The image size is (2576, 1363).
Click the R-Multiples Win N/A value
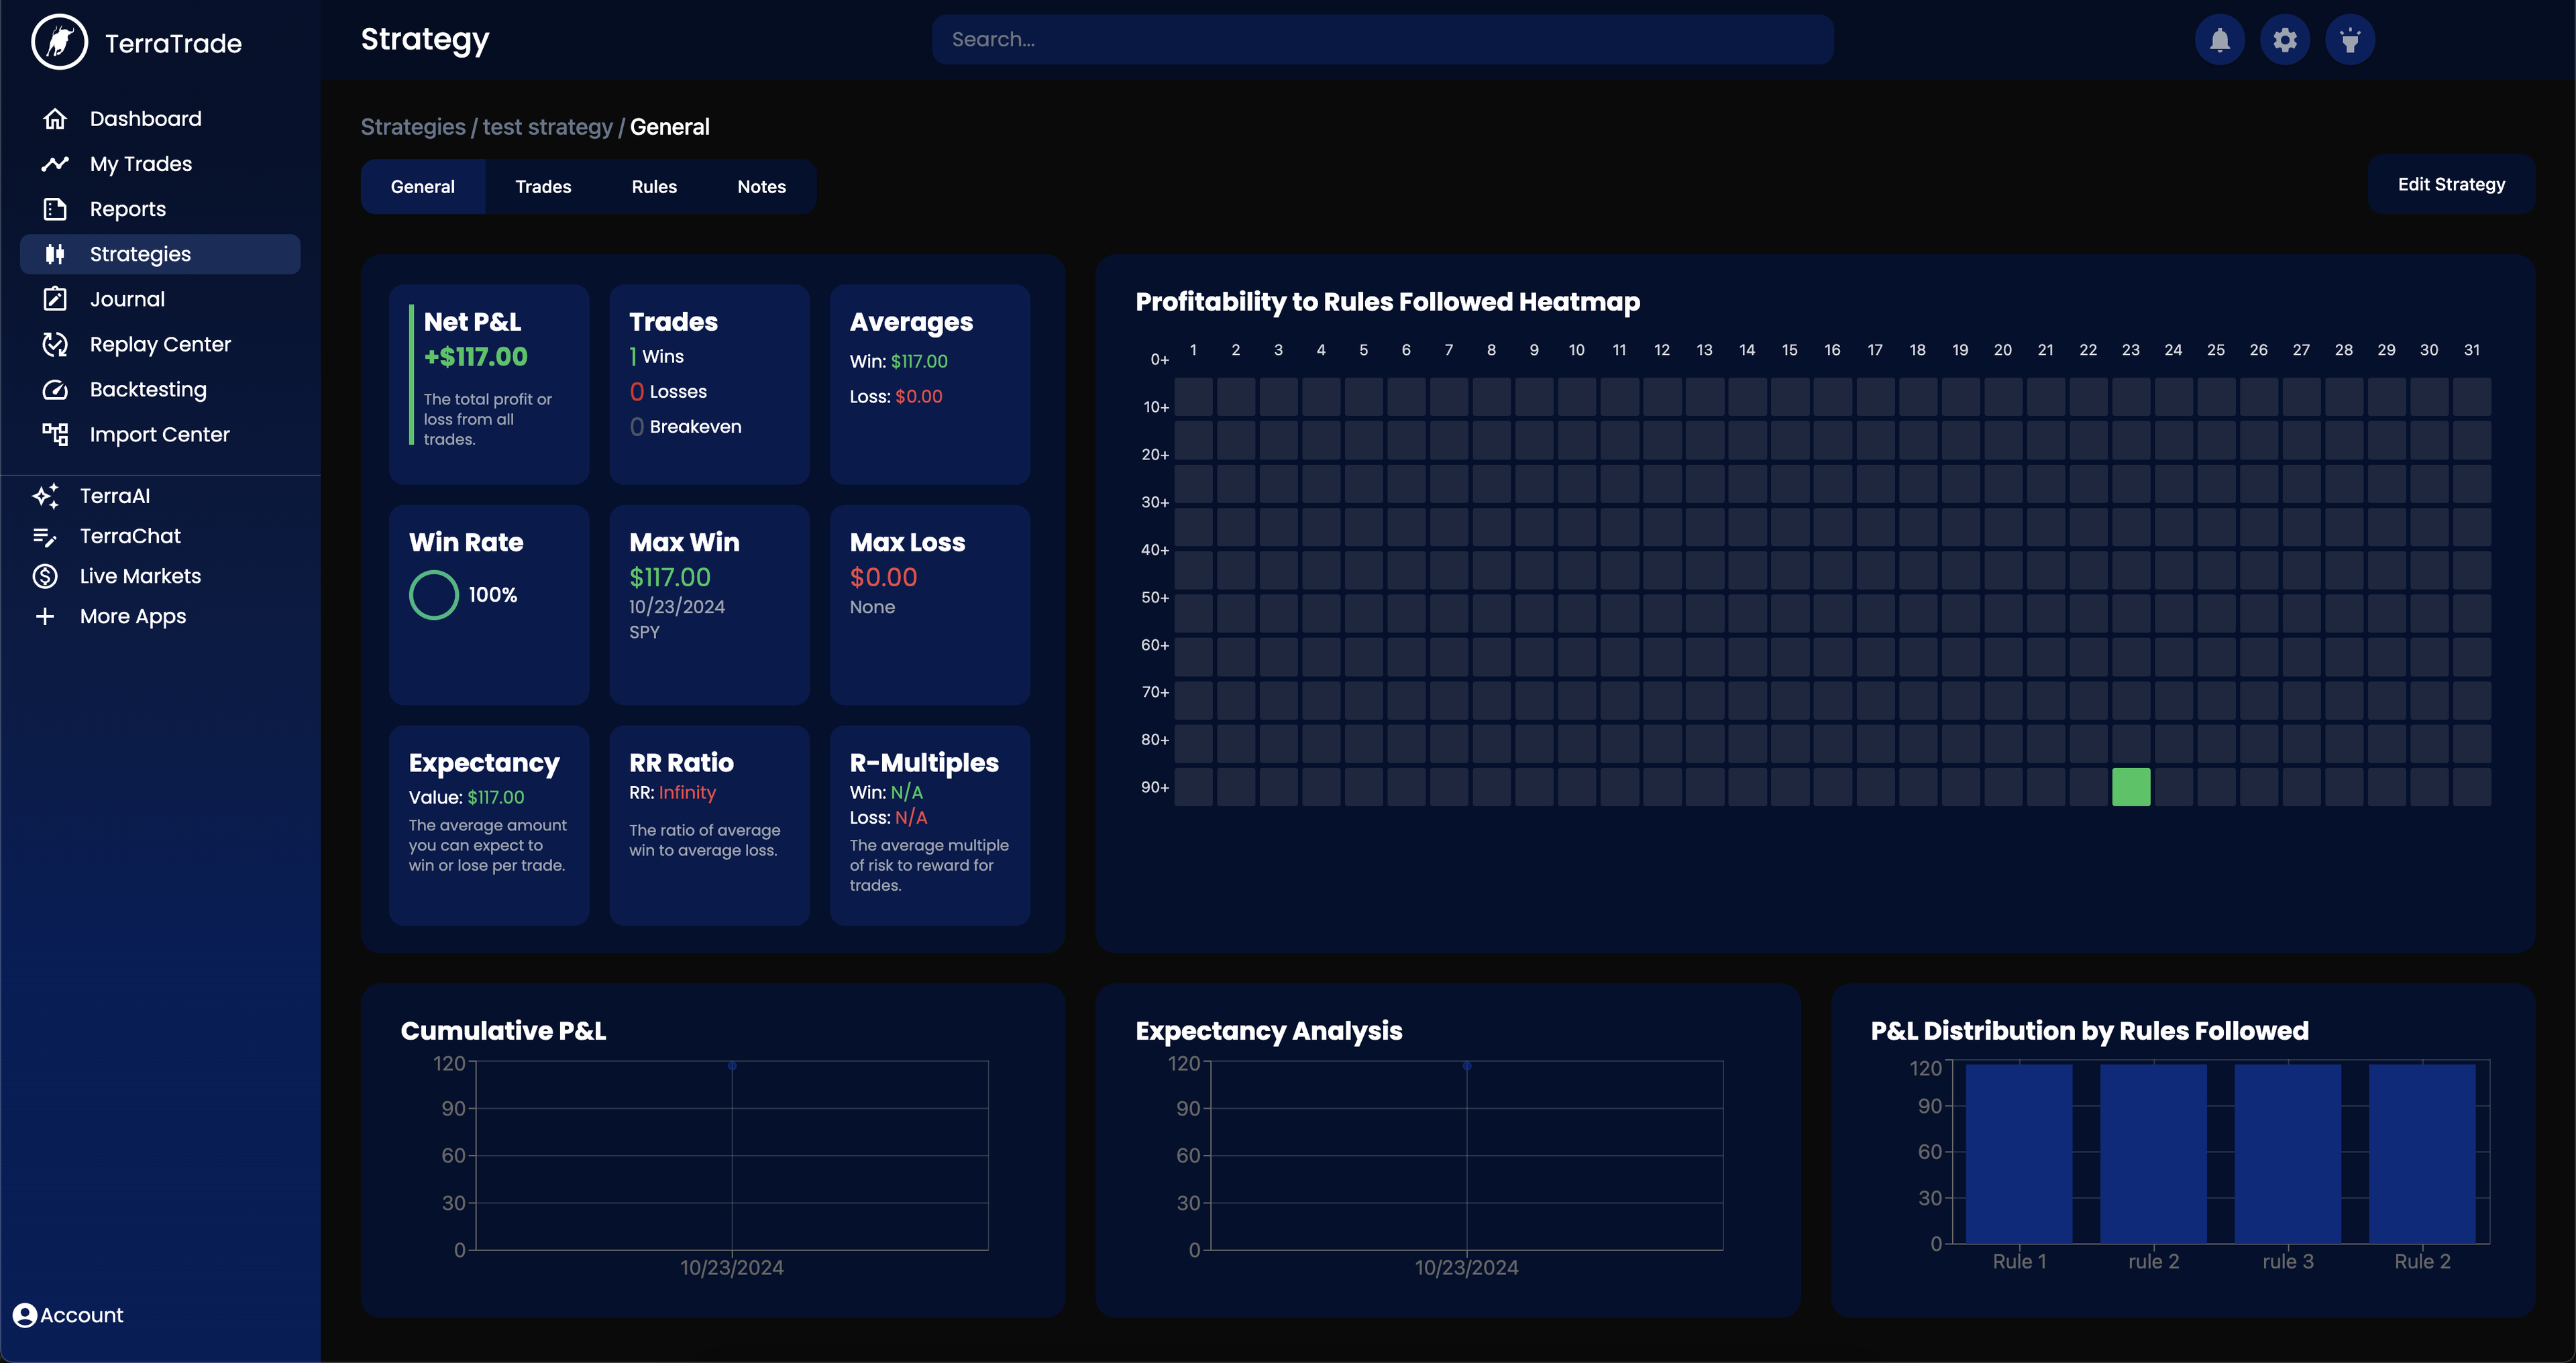907,792
